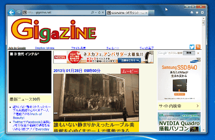This screenshot has height=140, width=215.
Task: Open the orange RSS feed icon
Action: click(x=198, y=47)
